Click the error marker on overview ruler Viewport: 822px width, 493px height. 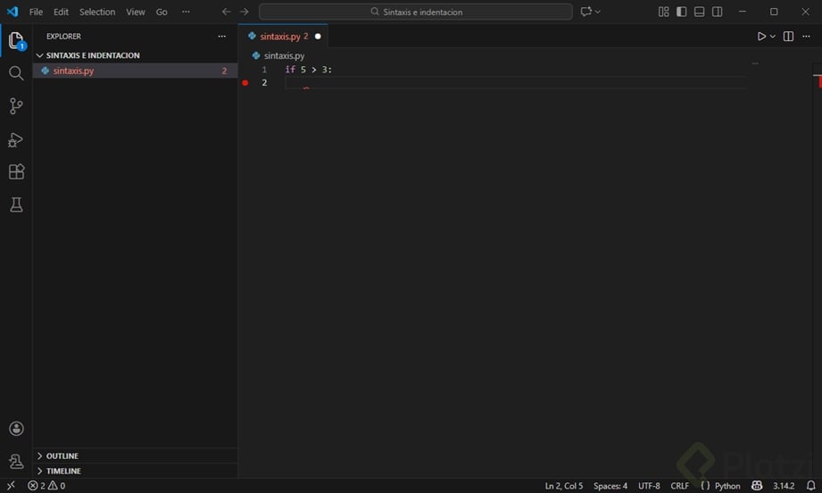pyautogui.click(x=818, y=82)
